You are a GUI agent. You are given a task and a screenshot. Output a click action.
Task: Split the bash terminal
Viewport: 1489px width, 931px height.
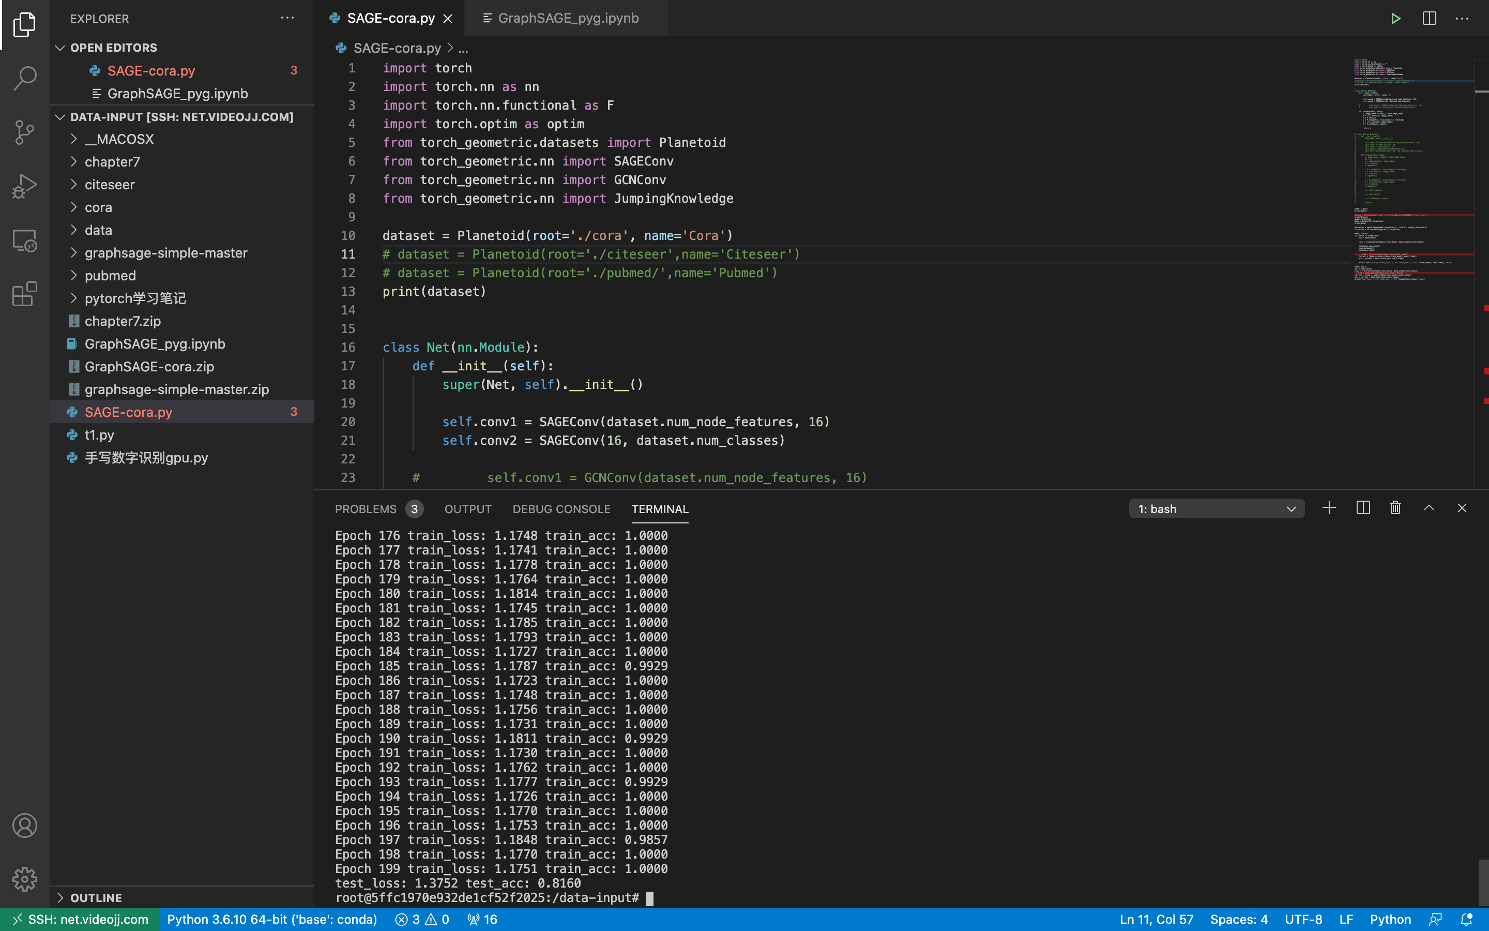click(1363, 508)
